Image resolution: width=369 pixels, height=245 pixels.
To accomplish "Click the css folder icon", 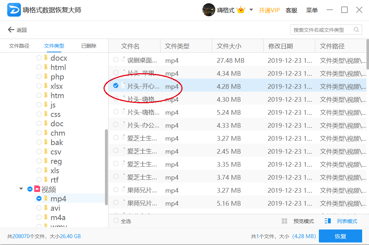I will (46, 114).
